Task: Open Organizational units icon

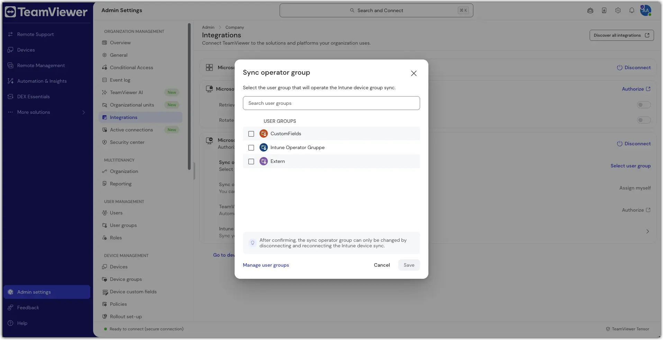Action: point(105,105)
